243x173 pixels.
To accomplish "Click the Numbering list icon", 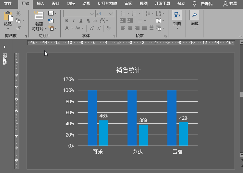I will (x=134, y=13).
